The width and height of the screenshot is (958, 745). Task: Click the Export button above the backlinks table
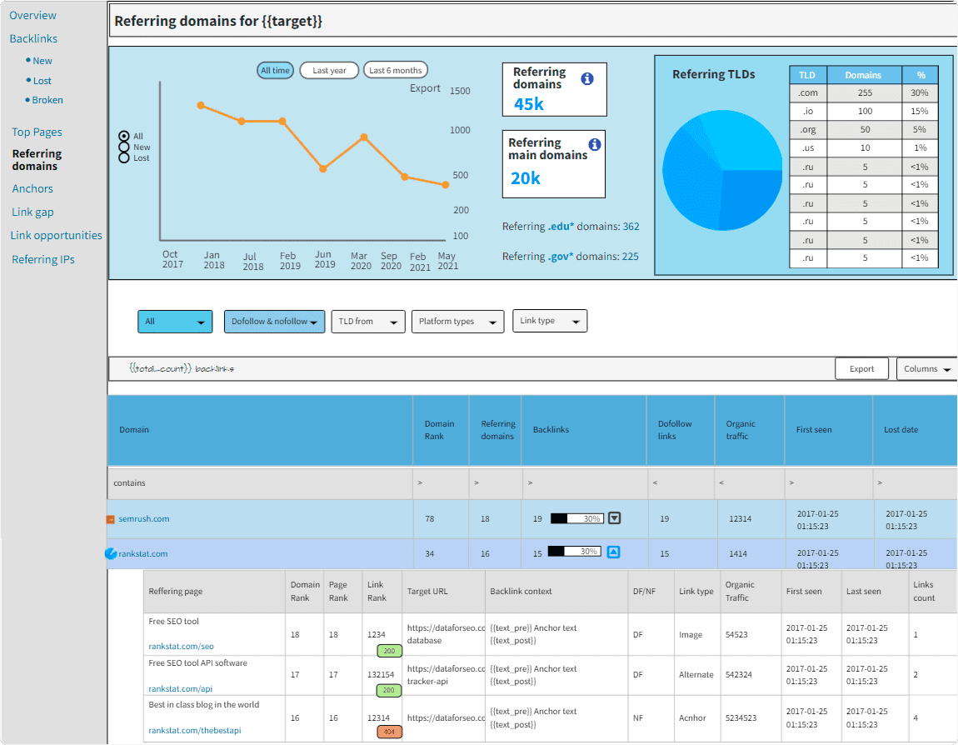click(x=861, y=368)
